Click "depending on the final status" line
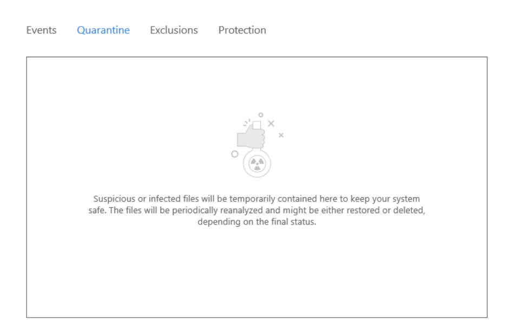Screen dimensions: 513x332 click(256, 221)
